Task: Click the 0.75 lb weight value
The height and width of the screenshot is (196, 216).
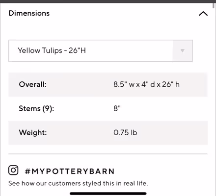Action: [125, 132]
